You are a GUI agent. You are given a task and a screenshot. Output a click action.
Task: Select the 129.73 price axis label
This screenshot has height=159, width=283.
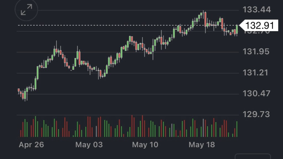tap(256, 114)
